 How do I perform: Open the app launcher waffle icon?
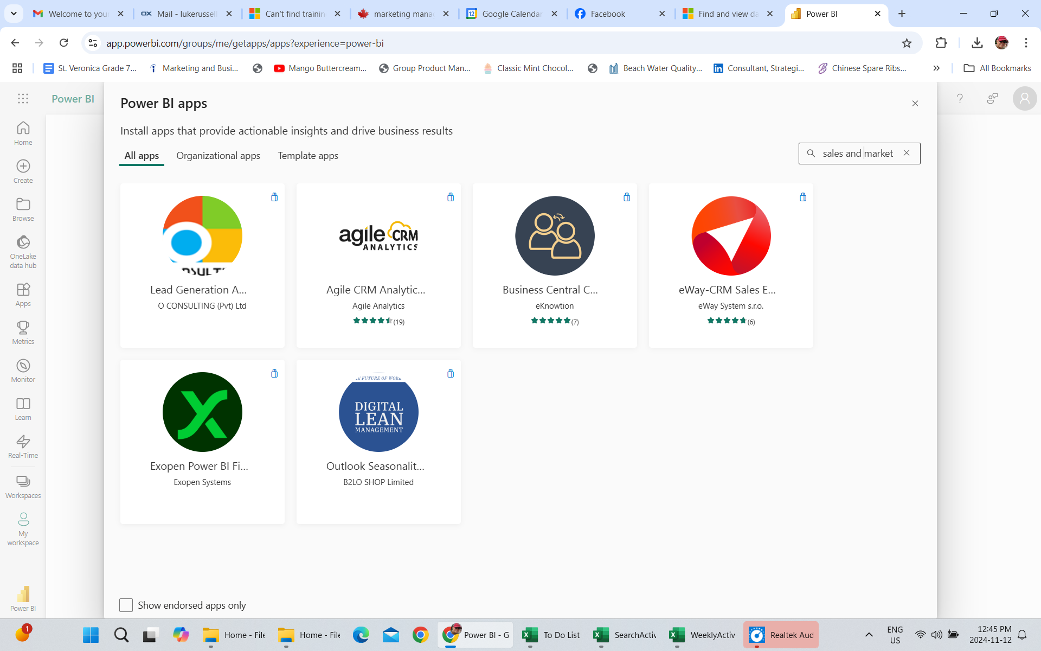[x=23, y=98]
